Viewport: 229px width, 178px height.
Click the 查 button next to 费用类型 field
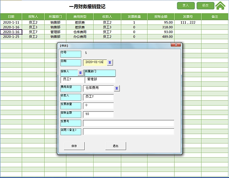(117, 88)
